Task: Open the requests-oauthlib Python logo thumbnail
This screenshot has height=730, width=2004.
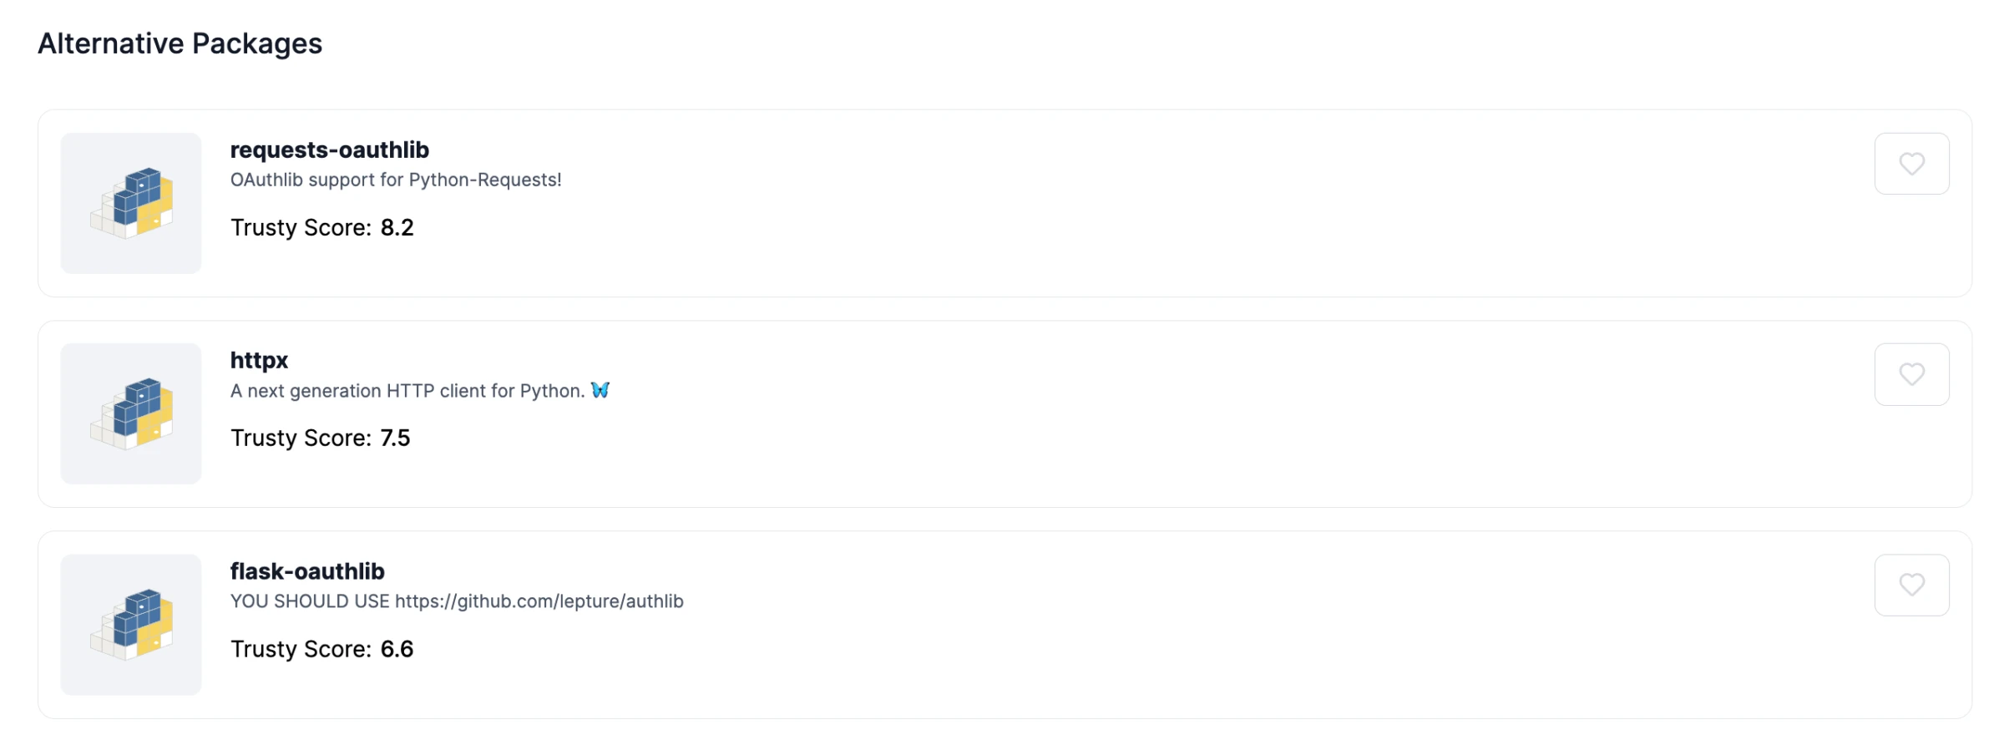Action: (x=131, y=203)
